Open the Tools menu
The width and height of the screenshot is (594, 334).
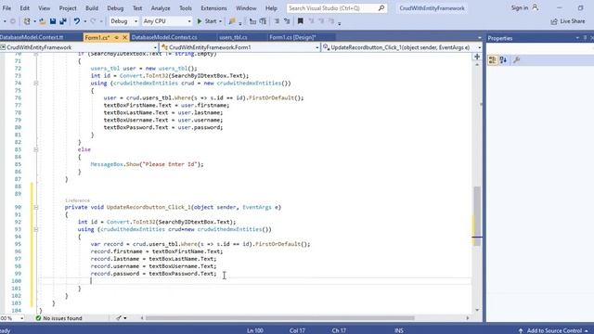[186, 8]
